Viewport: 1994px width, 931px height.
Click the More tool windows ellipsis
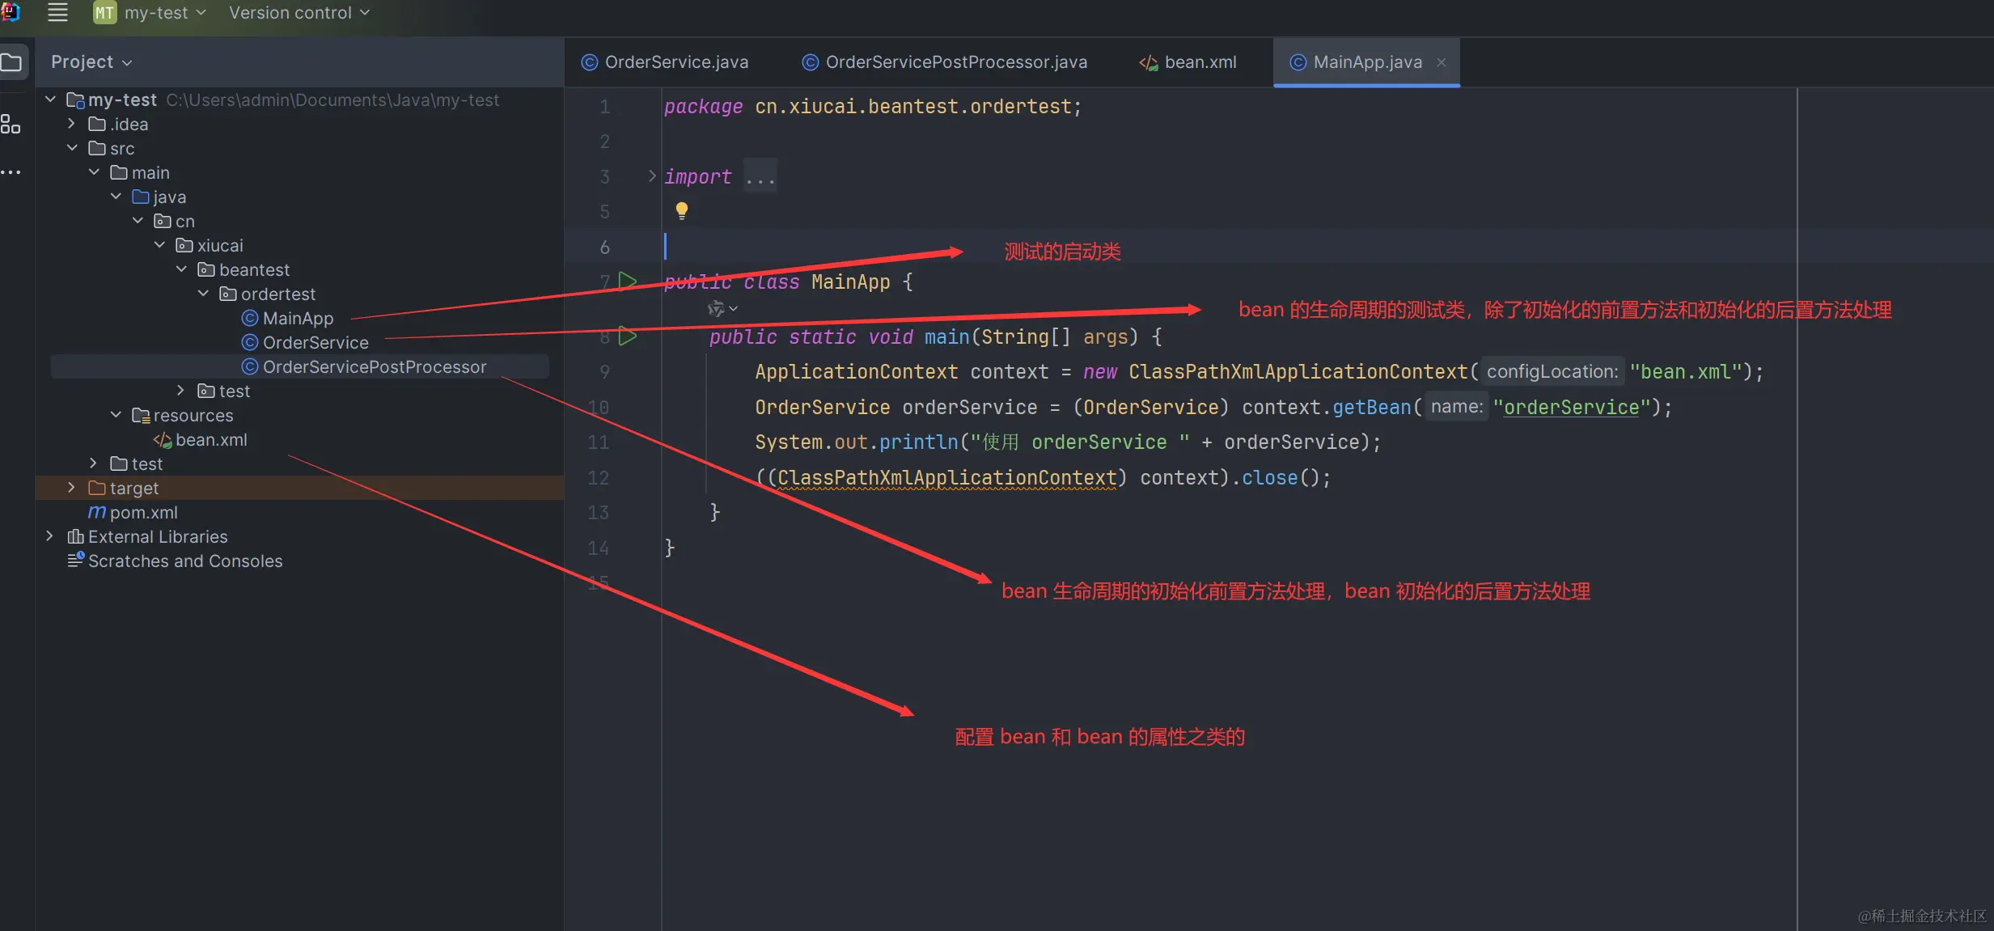[x=11, y=172]
